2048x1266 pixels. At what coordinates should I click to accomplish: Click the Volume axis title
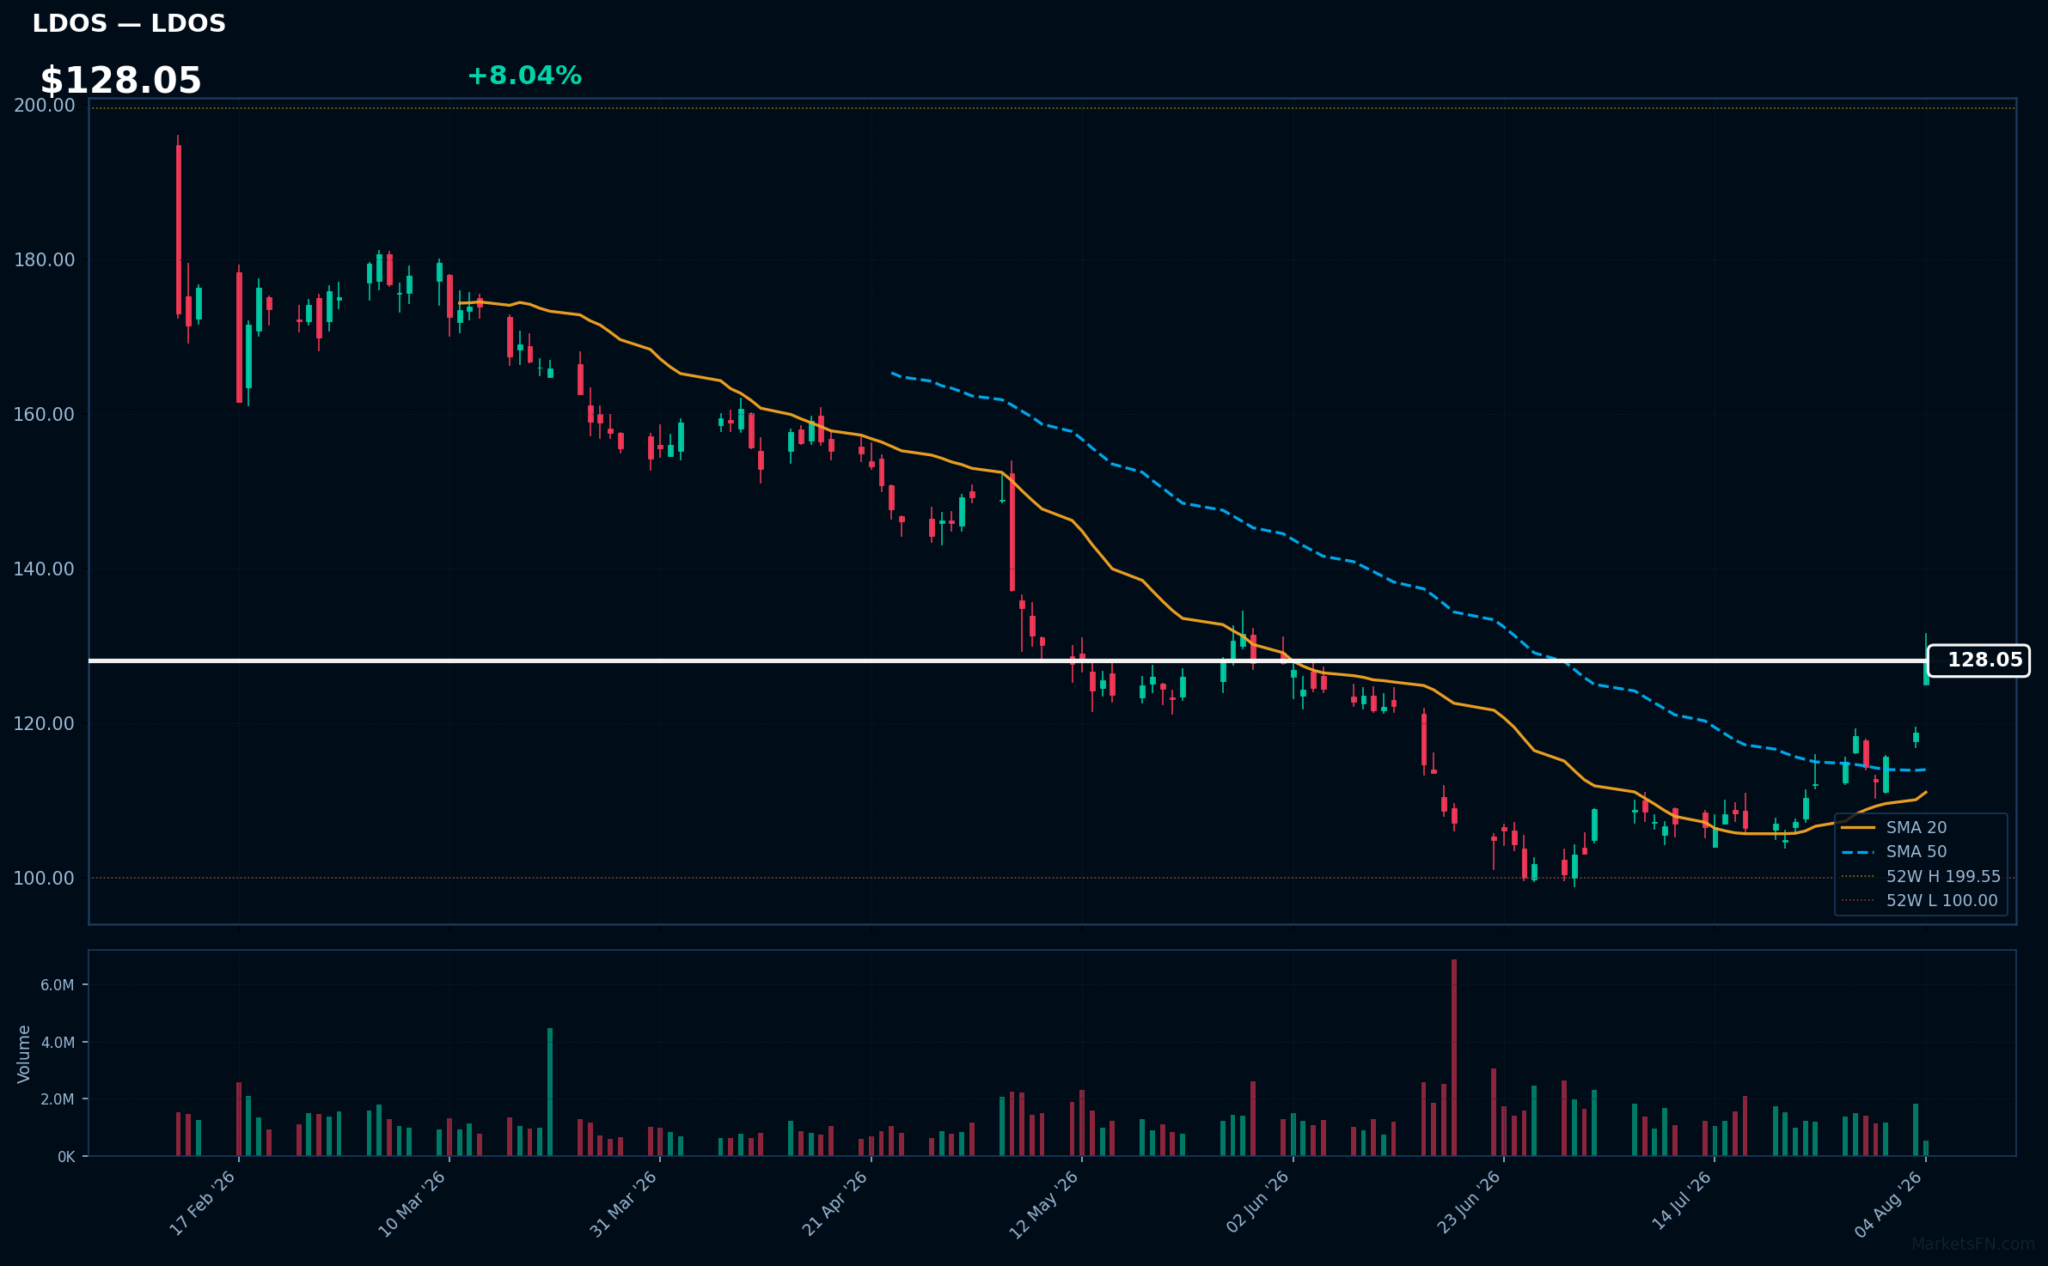[24, 1054]
